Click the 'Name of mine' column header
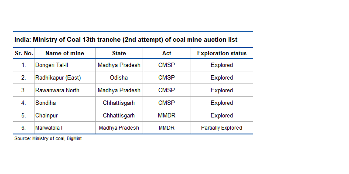349x174 pixels. pos(65,54)
